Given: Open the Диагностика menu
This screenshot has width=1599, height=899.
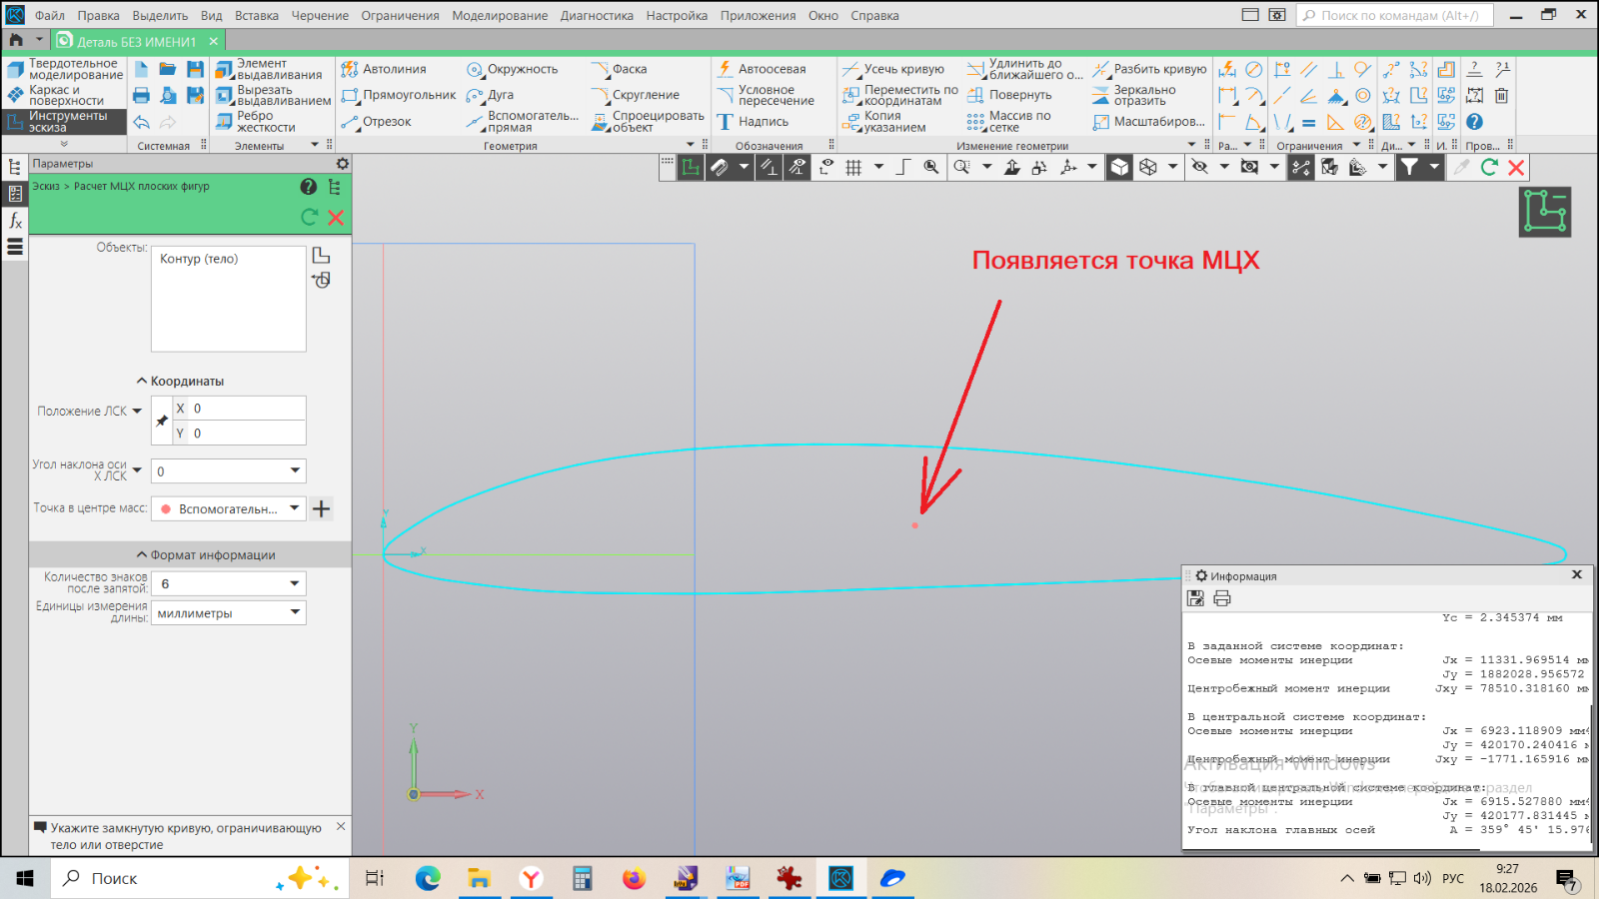Looking at the screenshot, I should (597, 15).
